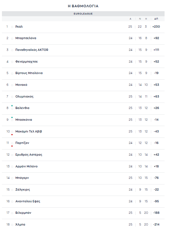
Task: Click the circle marker next to Μπαρτσελόνα
Action: (12, 39)
